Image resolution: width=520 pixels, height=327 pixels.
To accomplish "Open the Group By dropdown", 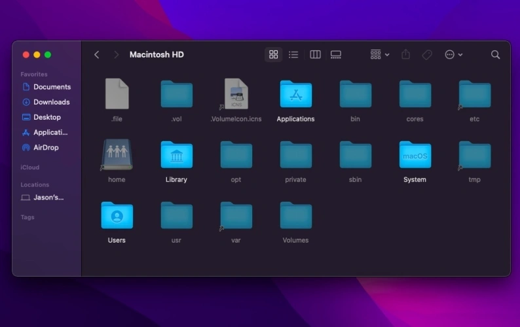I will coord(380,55).
